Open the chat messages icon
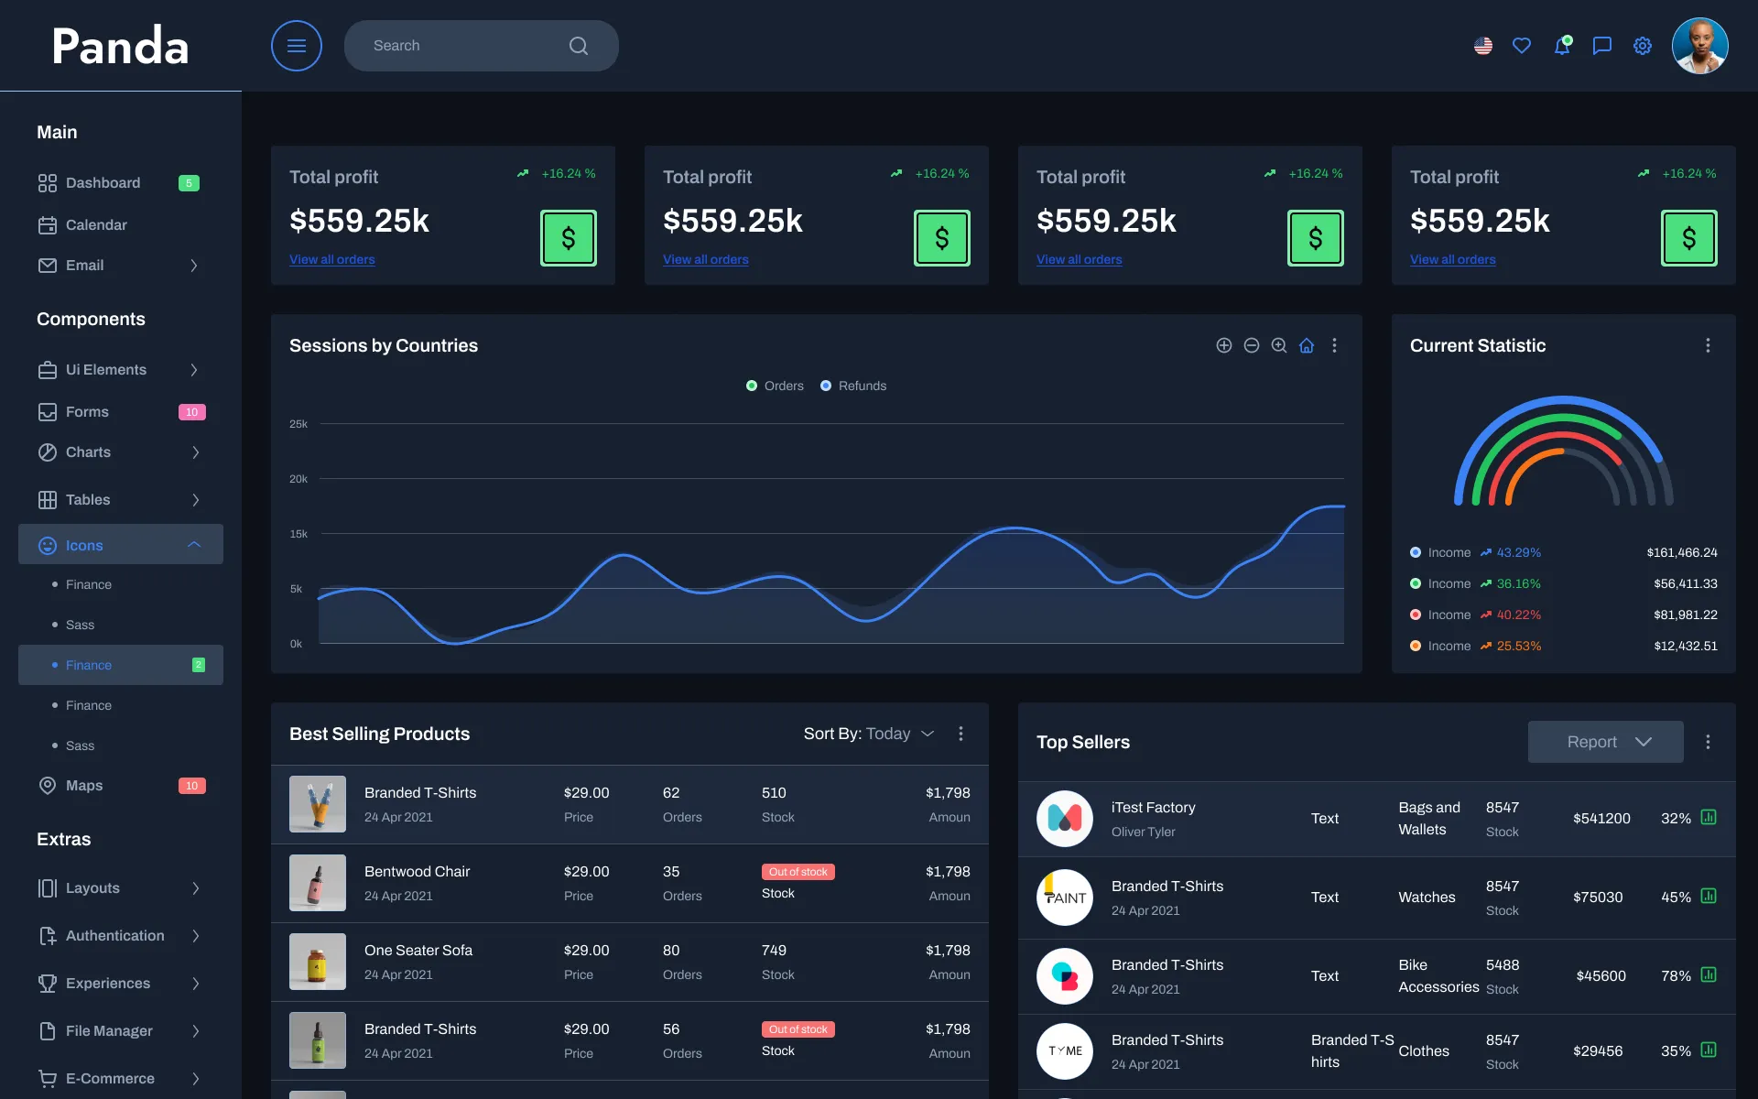 pos(1601,45)
